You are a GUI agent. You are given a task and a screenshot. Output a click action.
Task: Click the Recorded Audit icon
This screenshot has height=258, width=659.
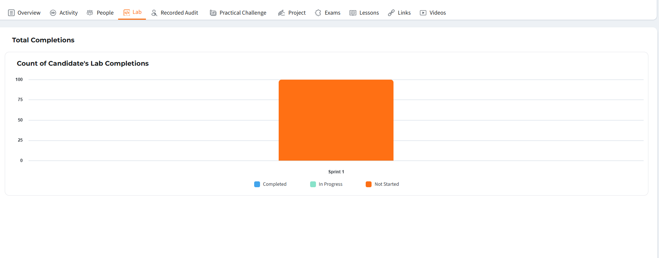tap(154, 13)
